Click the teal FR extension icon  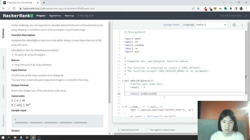225,9
